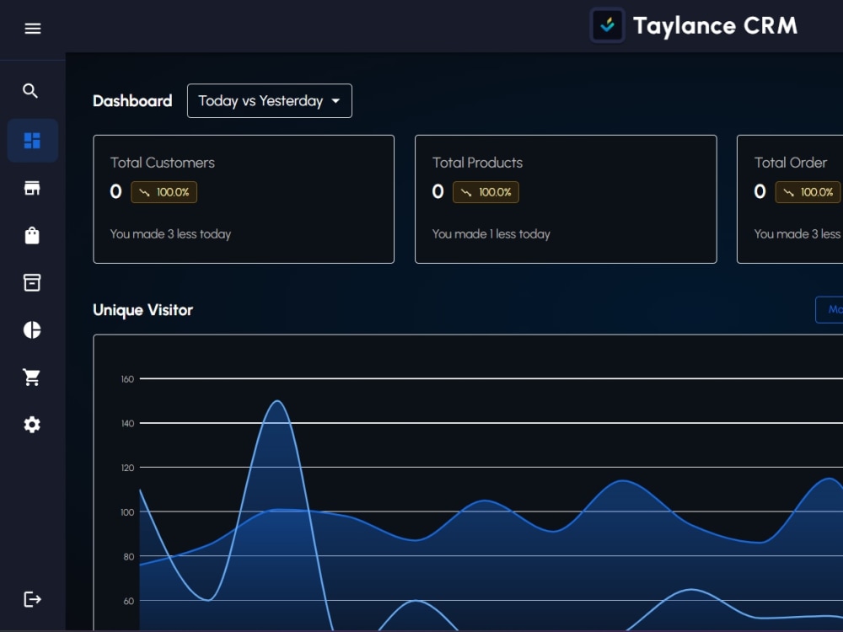Click the logout icon

(32, 598)
